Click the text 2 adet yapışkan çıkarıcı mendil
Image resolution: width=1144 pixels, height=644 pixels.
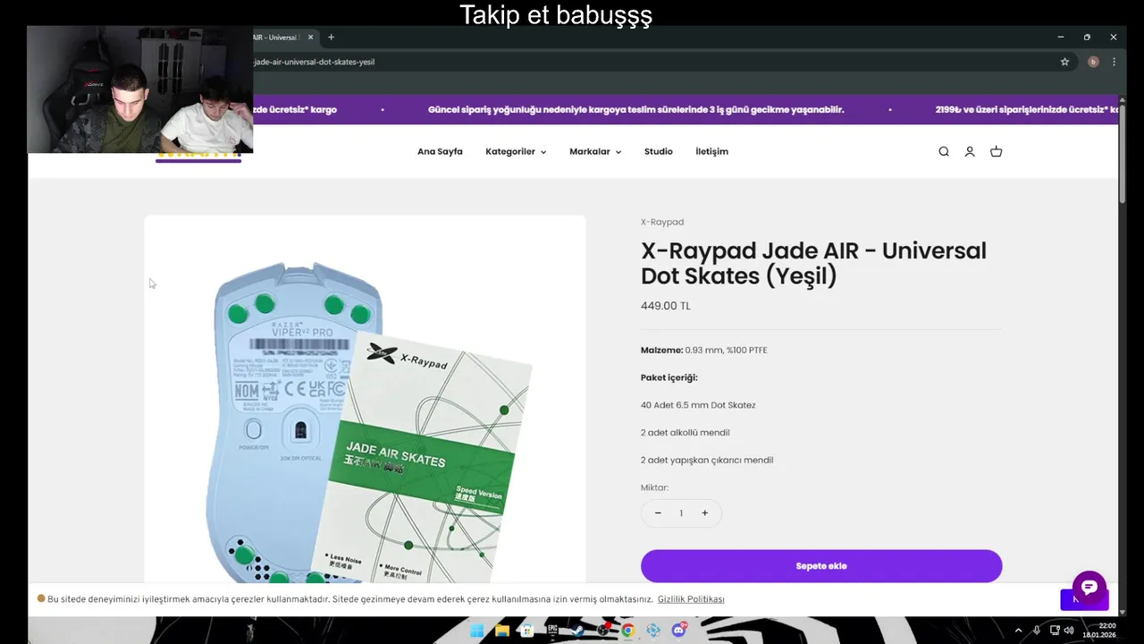coord(707,460)
